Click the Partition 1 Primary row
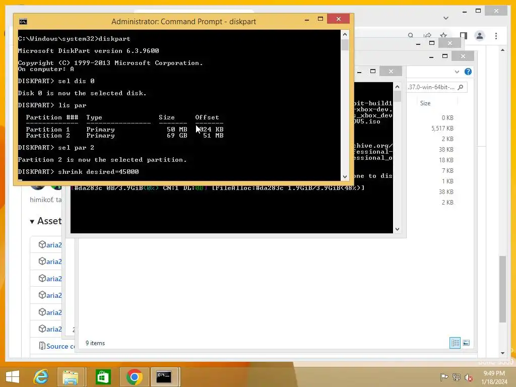The height and width of the screenshot is (387, 516). click(125, 130)
